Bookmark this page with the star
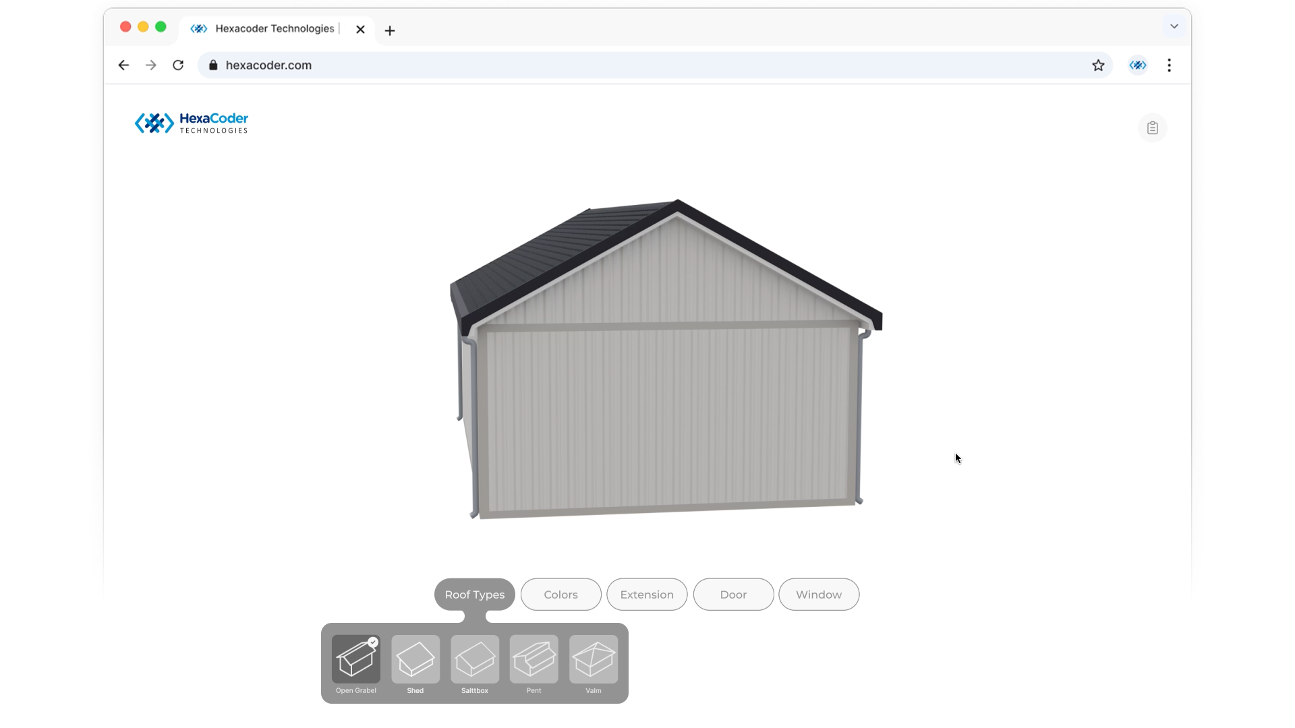This screenshot has width=1295, height=728. 1098,65
